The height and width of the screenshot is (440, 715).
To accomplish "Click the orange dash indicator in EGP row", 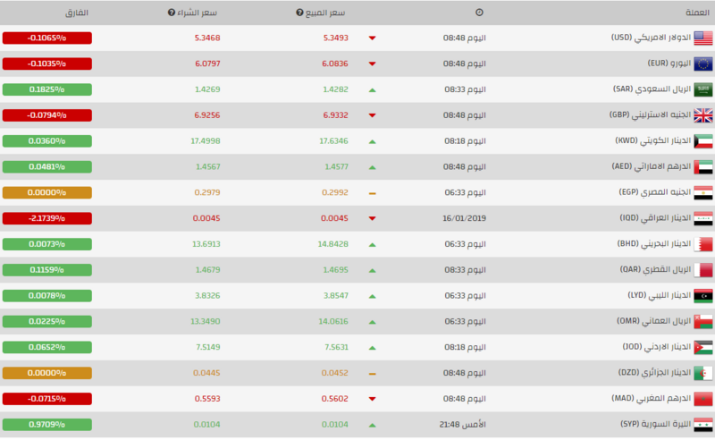I will pos(372,193).
